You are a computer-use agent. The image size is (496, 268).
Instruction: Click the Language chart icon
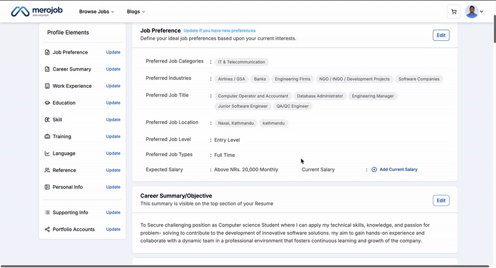coord(47,153)
